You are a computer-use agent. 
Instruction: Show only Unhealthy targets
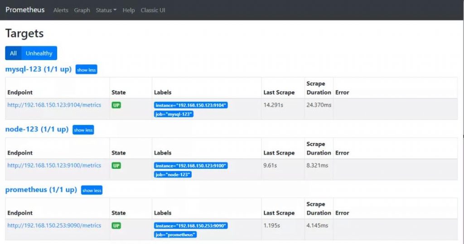click(39, 53)
